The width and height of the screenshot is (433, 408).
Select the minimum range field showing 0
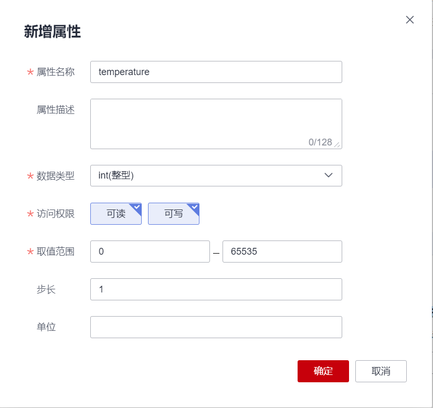(150, 252)
